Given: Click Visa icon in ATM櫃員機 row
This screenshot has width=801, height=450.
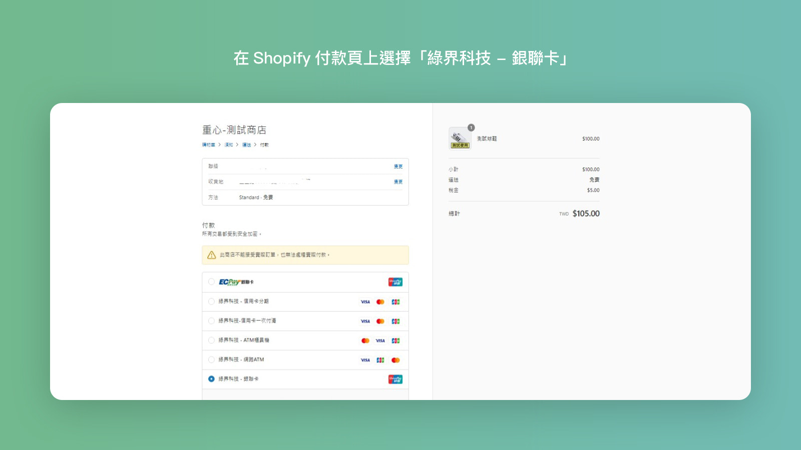Looking at the screenshot, I should [380, 341].
